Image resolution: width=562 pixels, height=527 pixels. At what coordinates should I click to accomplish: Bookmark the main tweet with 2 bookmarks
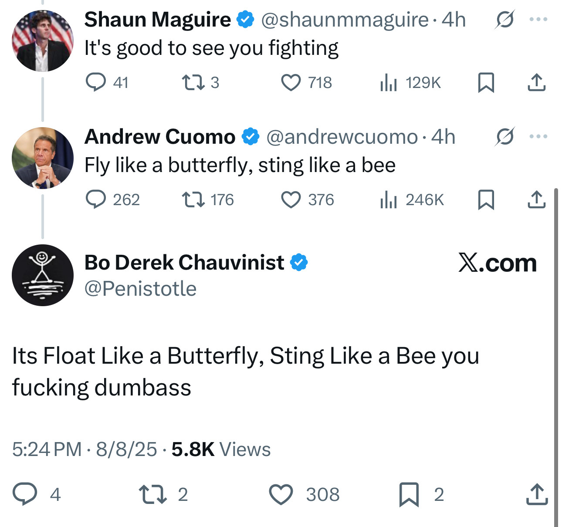tap(409, 495)
